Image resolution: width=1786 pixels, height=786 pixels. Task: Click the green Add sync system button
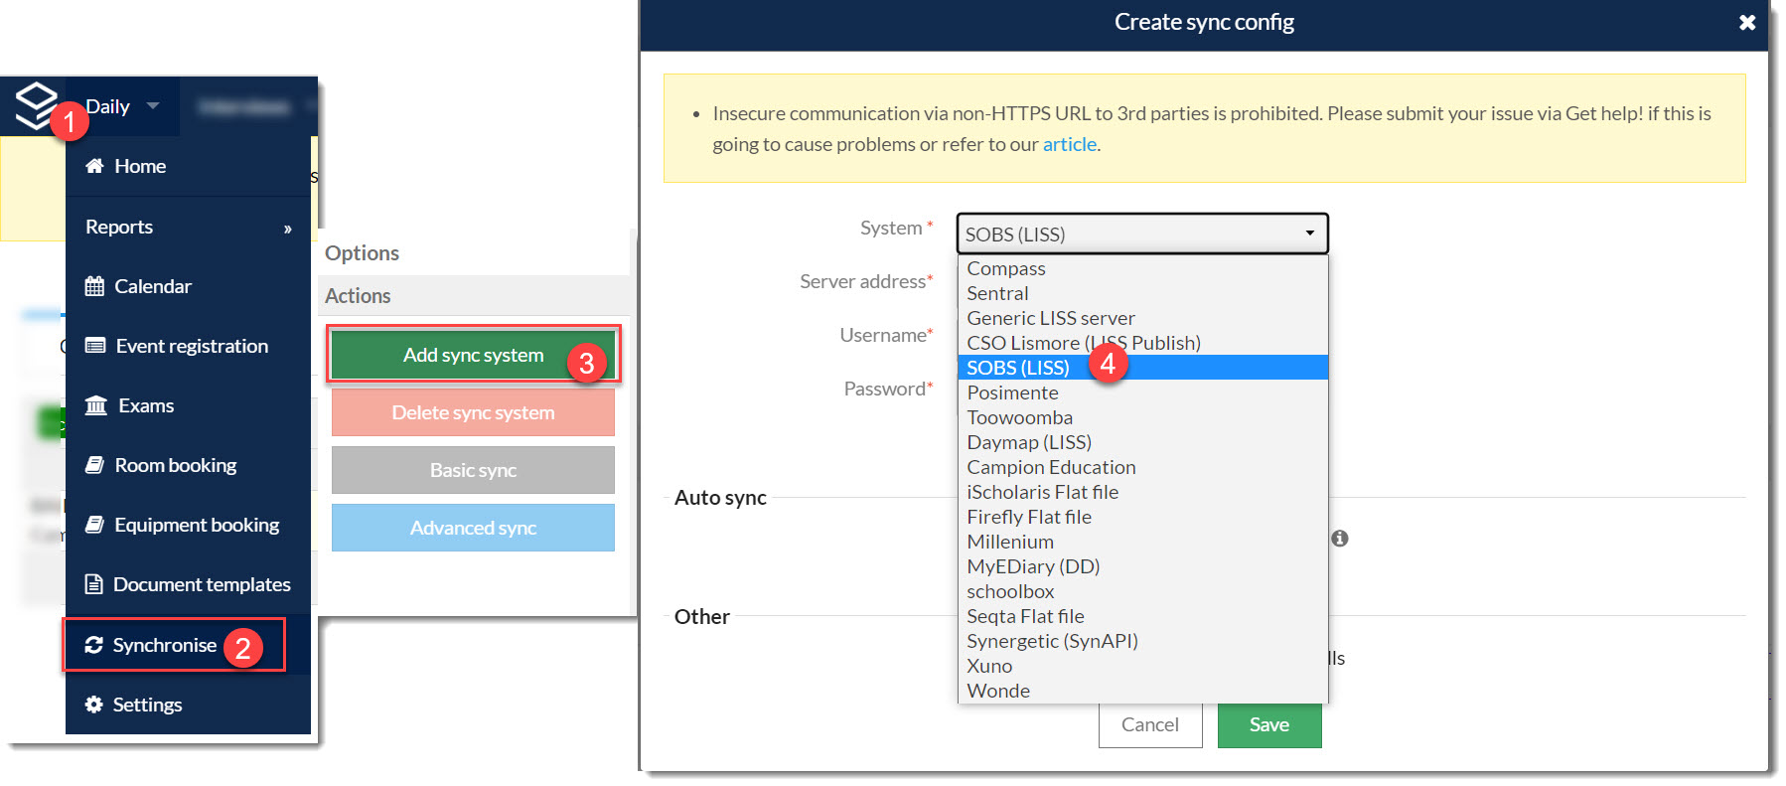[473, 355]
